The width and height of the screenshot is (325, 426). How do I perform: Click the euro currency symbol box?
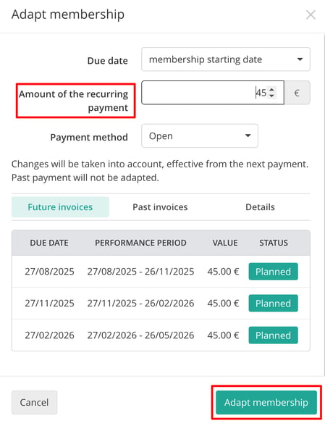coord(297,93)
